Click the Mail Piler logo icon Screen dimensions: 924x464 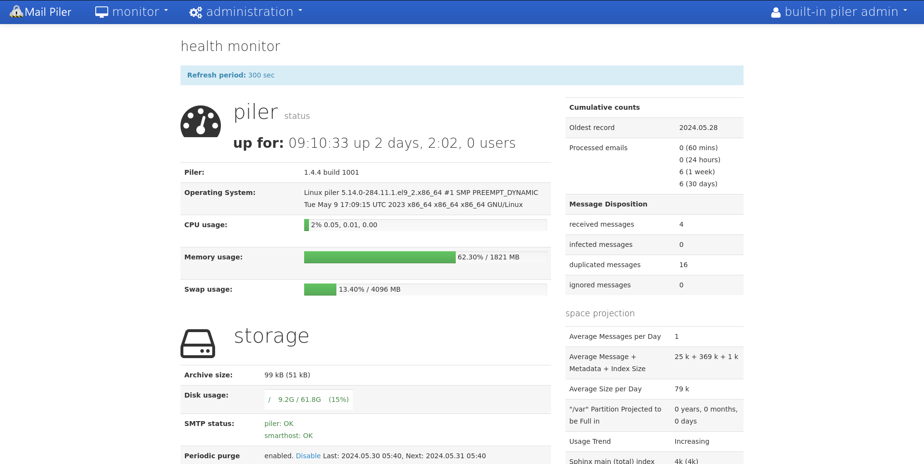[16, 12]
